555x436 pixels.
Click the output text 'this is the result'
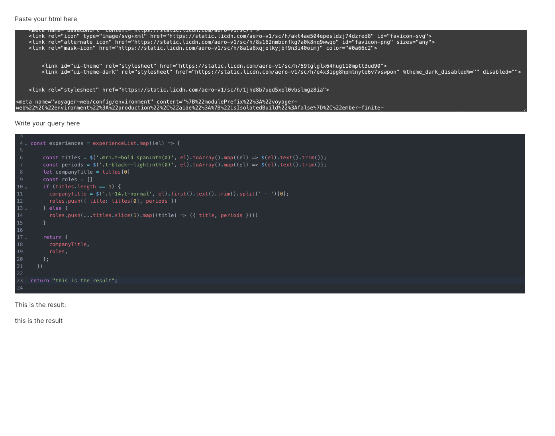39,321
